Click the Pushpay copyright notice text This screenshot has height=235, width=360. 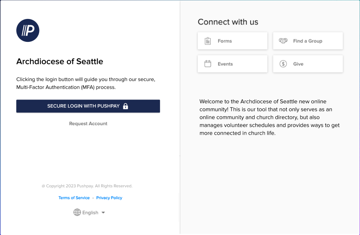pyautogui.click(x=87, y=186)
